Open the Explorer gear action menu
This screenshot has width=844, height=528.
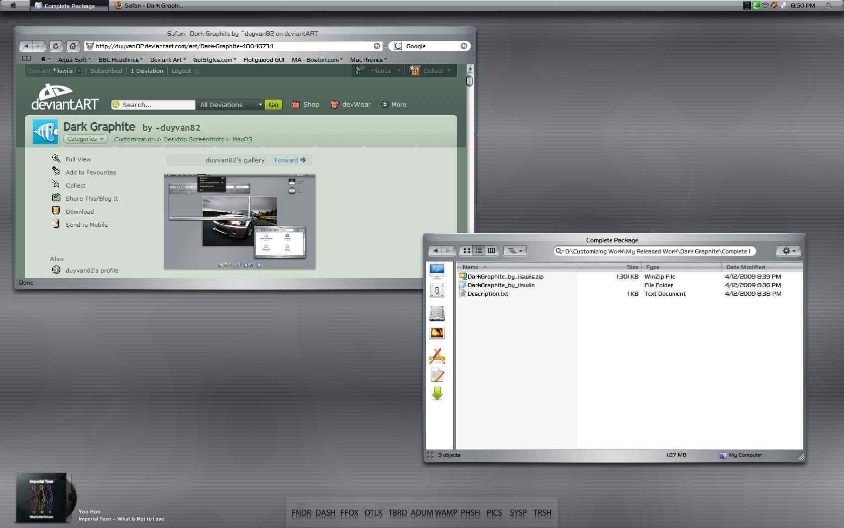[788, 250]
